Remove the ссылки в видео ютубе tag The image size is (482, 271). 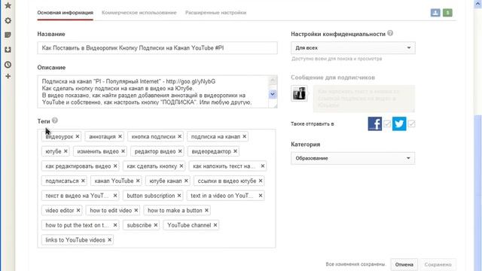[x=261, y=181]
